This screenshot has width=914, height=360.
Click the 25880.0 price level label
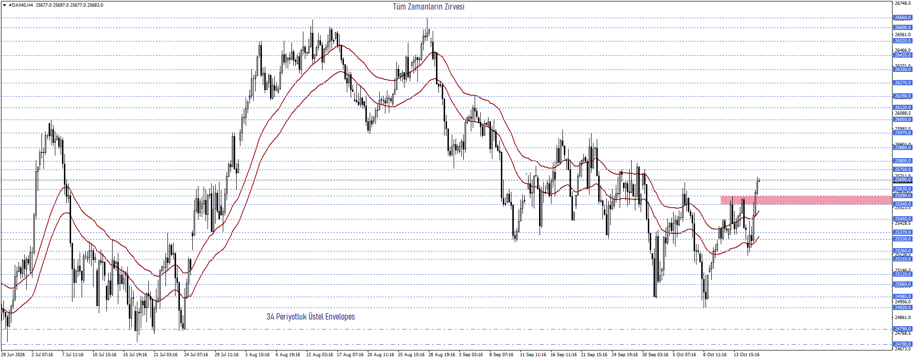point(903,148)
